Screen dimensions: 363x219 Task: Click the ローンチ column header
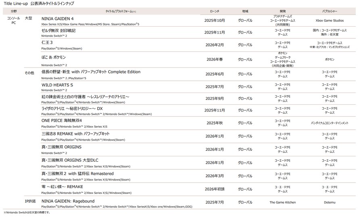pos(215,11)
